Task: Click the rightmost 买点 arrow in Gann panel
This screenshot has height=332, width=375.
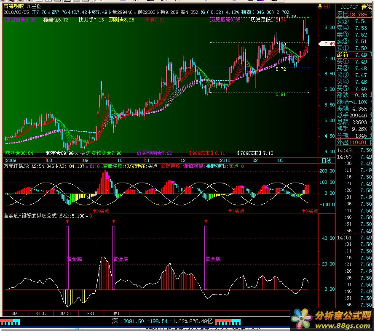Action: (x=304, y=211)
